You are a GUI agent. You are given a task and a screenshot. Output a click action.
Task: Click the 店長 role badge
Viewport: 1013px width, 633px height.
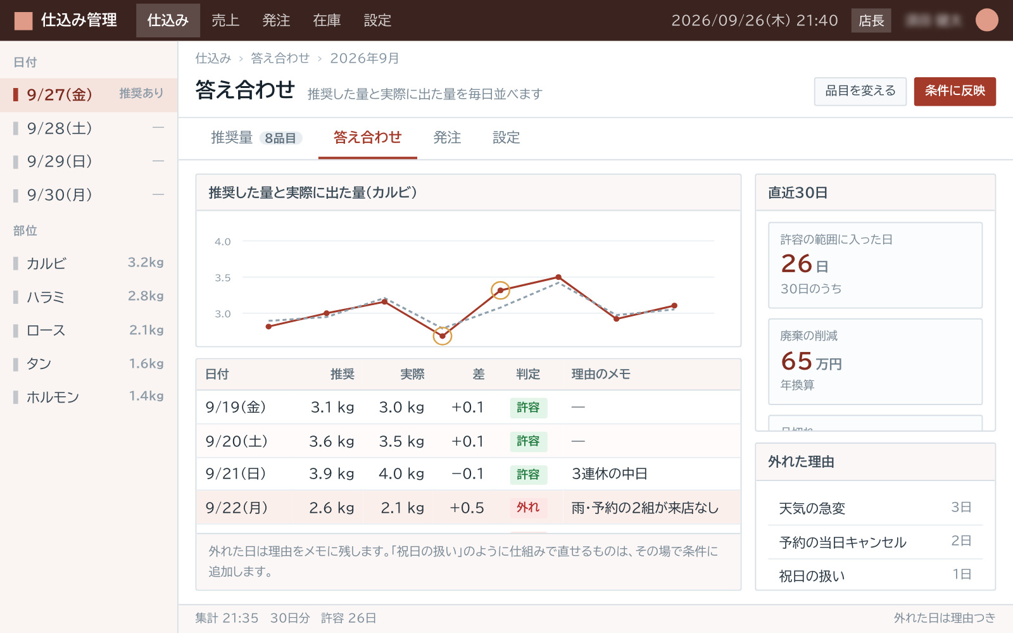tap(871, 20)
